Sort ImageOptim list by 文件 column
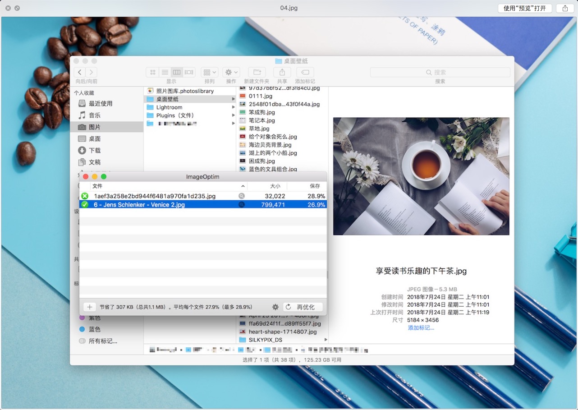Image resolution: width=578 pixels, height=410 pixels. [x=169, y=186]
